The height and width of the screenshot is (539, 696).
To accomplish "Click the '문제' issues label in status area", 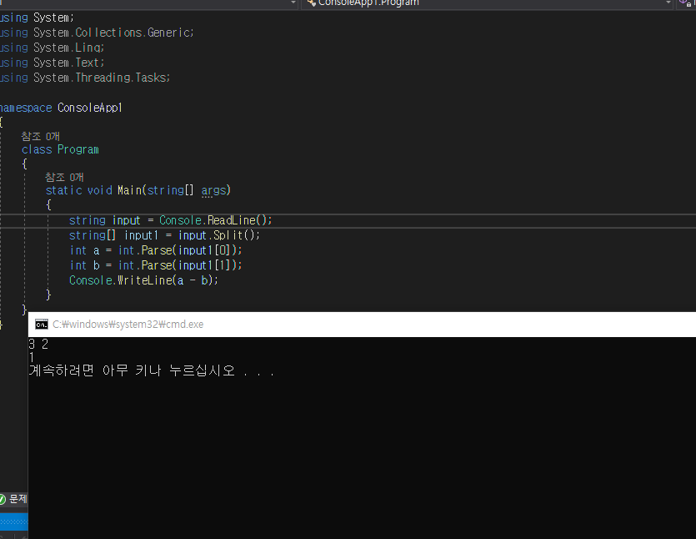I will (x=18, y=500).
